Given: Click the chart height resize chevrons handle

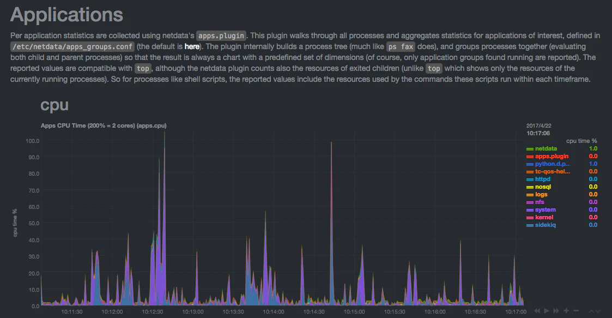Looking at the screenshot, I should 595,311.
